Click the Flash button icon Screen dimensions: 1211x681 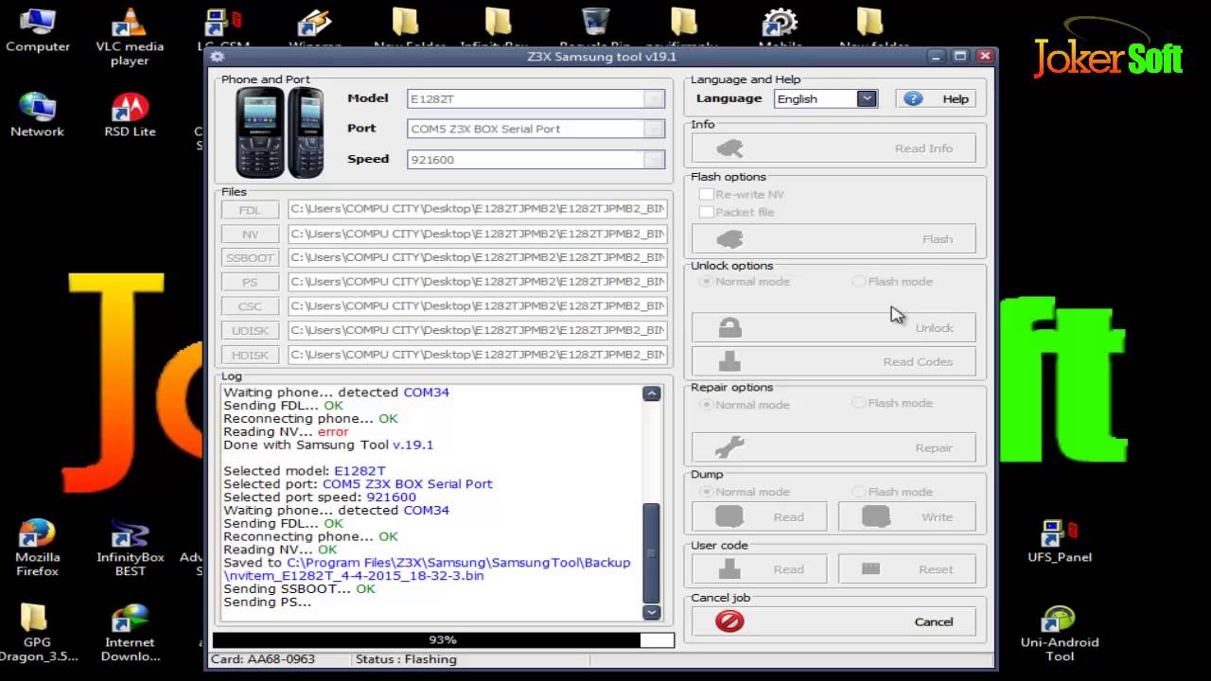729,239
